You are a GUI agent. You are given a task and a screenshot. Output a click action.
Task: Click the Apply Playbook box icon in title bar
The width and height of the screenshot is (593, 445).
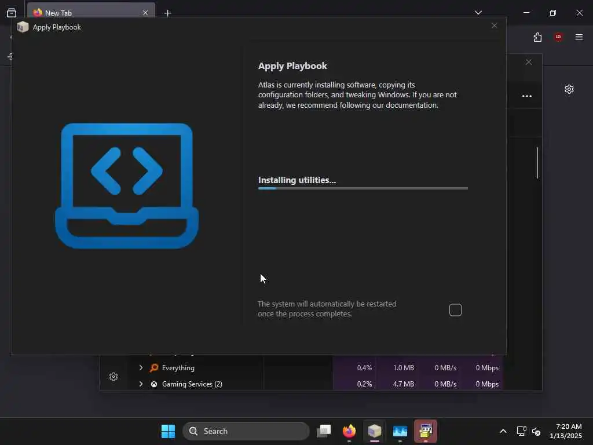coord(23,27)
